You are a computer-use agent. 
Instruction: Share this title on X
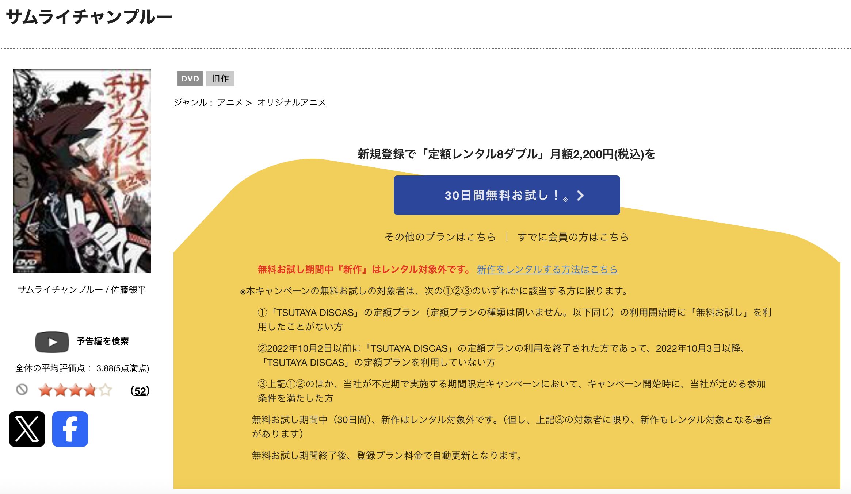[x=27, y=429]
